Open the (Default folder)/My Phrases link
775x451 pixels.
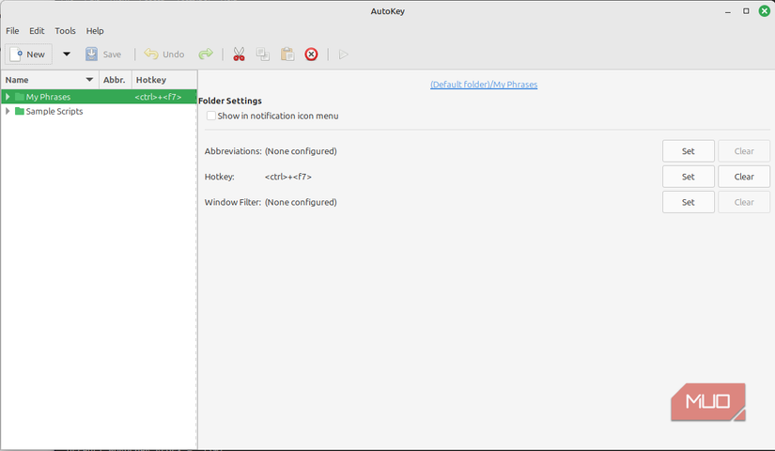pyautogui.click(x=484, y=85)
